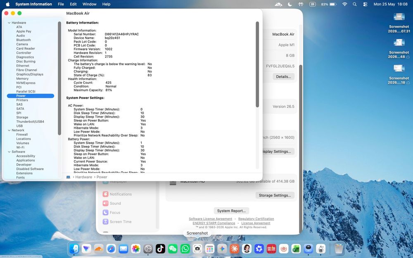Open Spotlight search magnifier in menu bar
The width and height of the screenshot is (413, 258).
[x=355, y=4]
